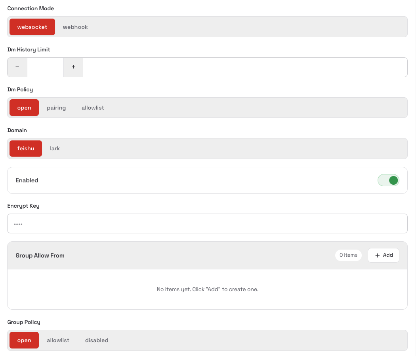Click the Encrypt Key label
Viewport: 420px width, 356px height.
[23, 206]
